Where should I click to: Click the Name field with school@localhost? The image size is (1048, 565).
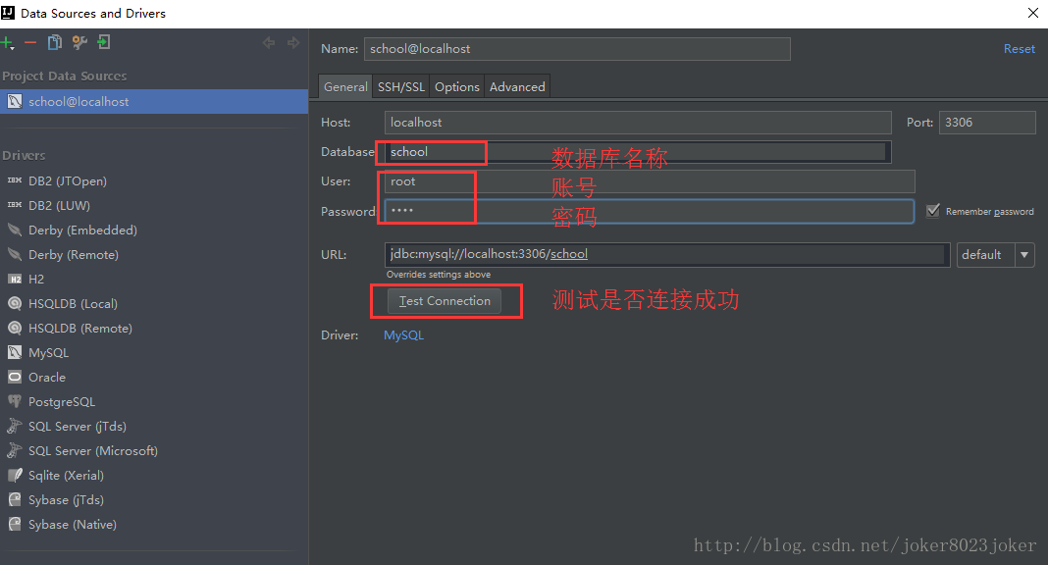577,49
